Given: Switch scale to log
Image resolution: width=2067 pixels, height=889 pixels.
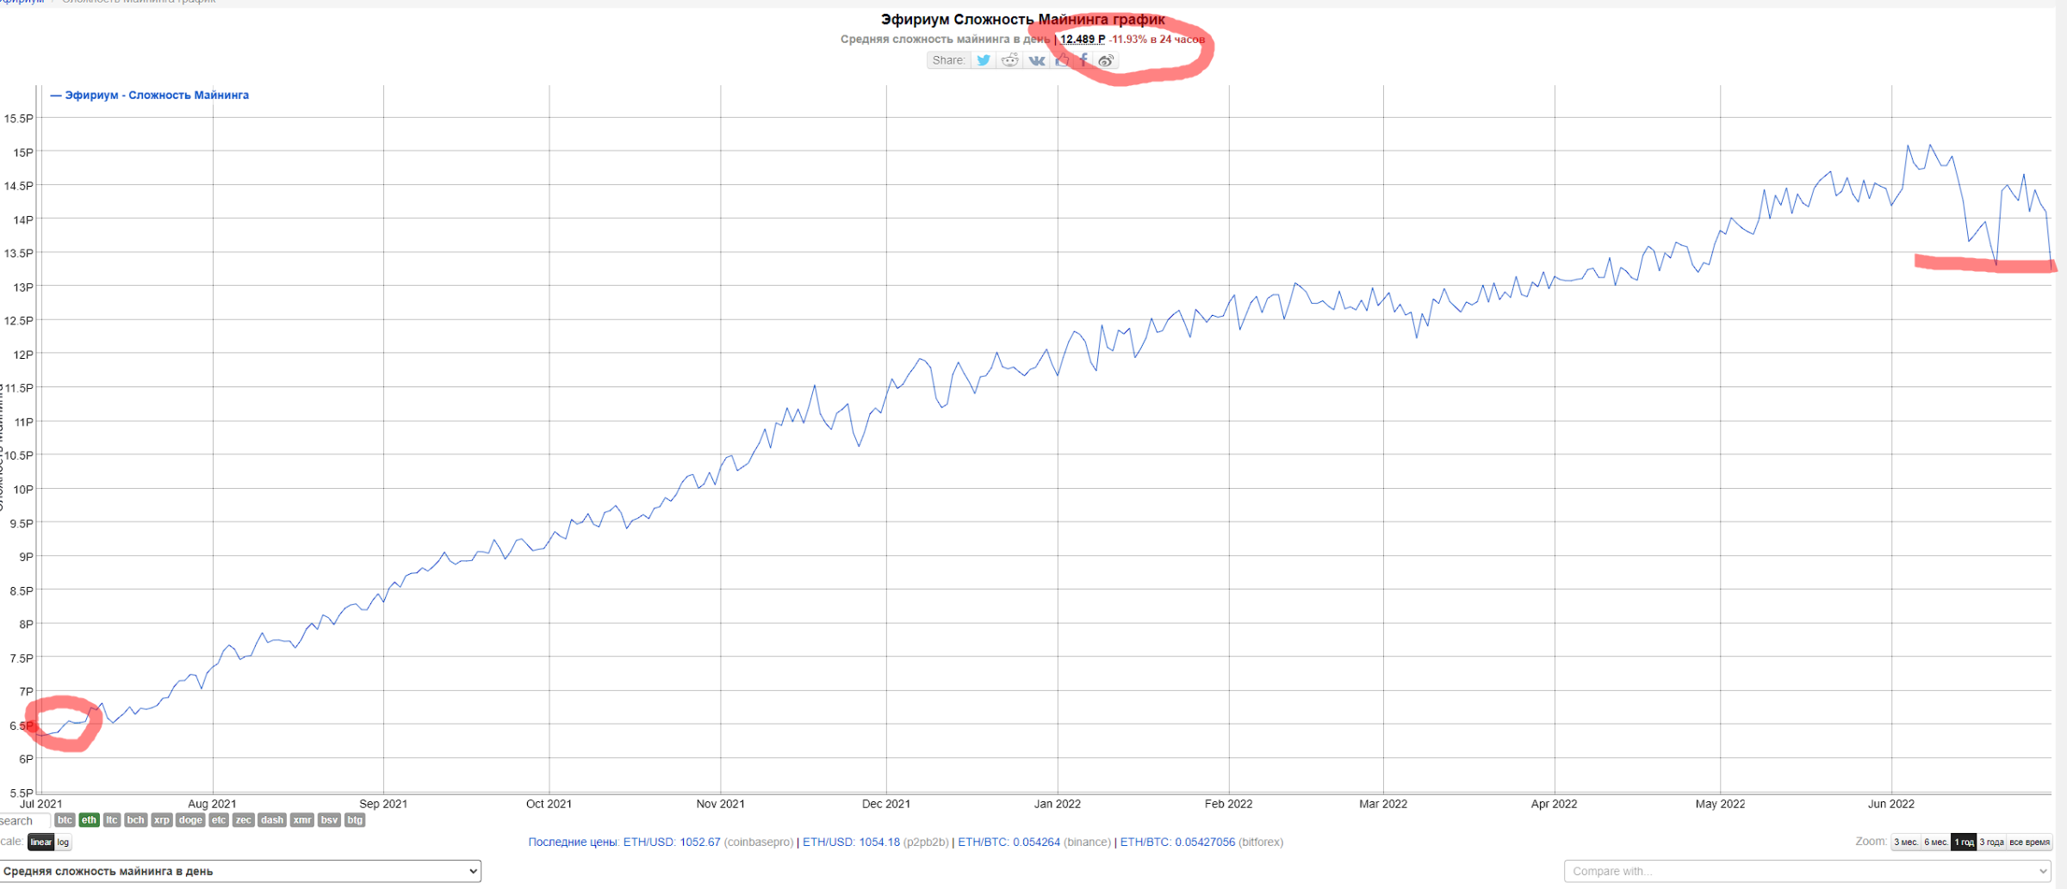Looking at the screenshot, I should pos(63,842).
